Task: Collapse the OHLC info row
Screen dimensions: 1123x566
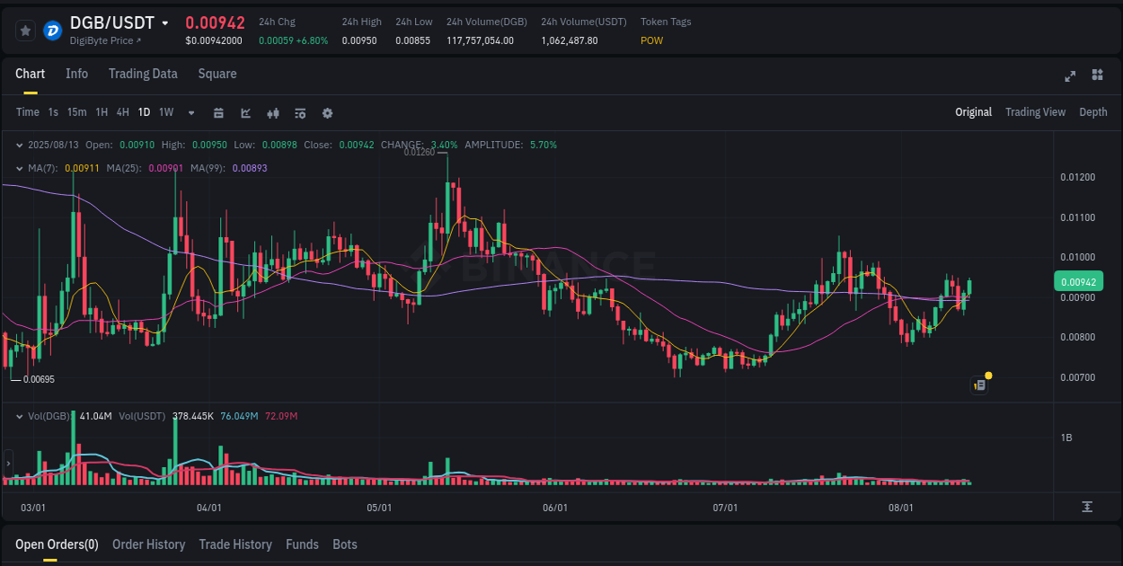Action: point(20,144)
